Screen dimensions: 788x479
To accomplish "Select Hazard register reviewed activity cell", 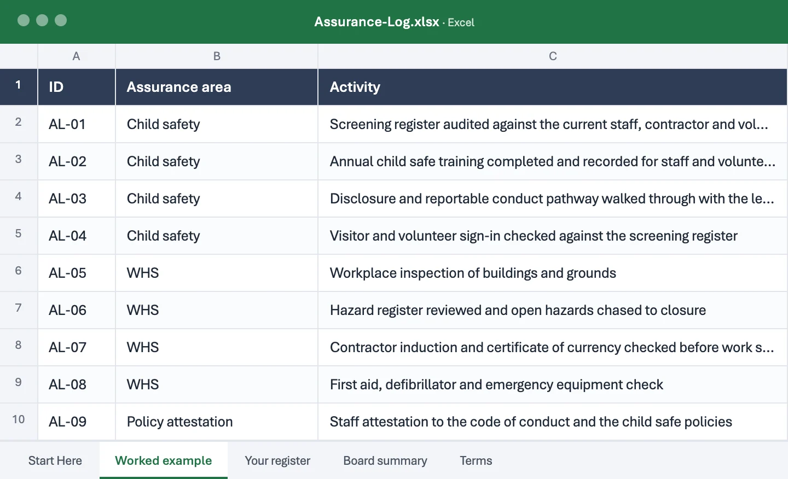I will tap(553, 310).
